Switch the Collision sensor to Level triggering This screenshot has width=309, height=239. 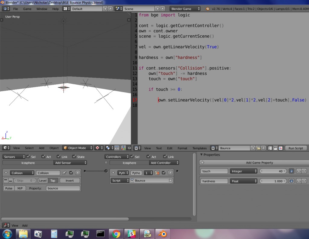pyautogui.click(x=43, y=180)
